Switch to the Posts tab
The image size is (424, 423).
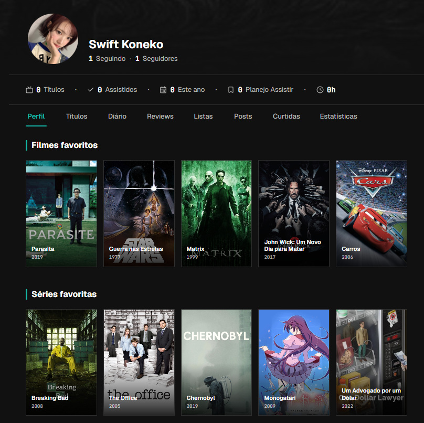tap(243, 117)
